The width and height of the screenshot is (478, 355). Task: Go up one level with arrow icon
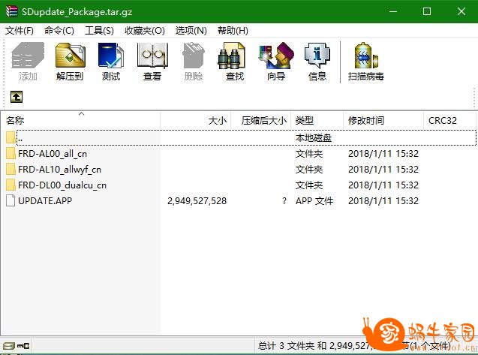(x=17, y=97)
